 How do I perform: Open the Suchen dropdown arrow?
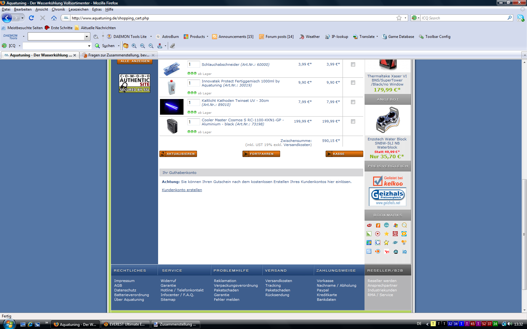(x=119, y=46)
